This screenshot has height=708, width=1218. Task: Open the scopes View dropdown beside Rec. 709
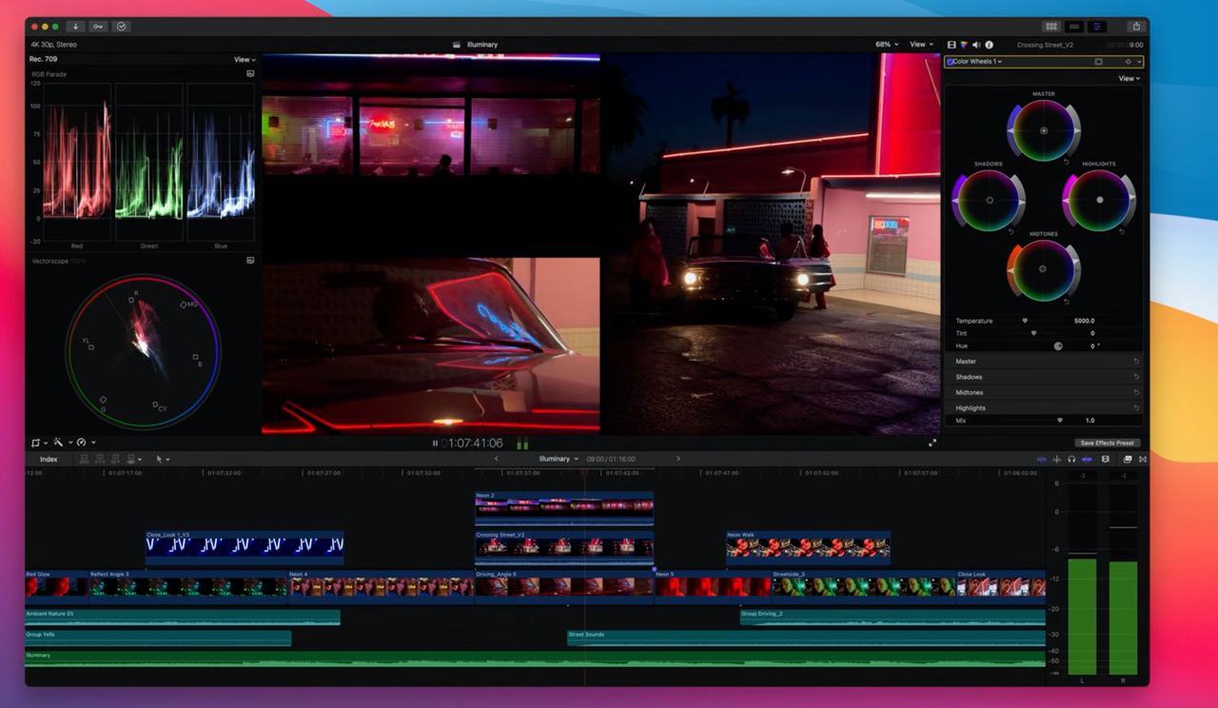click(245, 59)
